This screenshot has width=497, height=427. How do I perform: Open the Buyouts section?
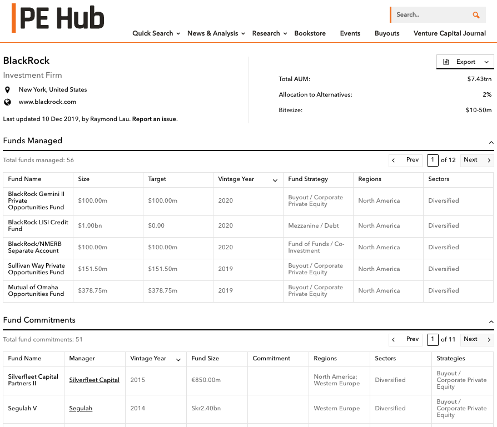387,33
